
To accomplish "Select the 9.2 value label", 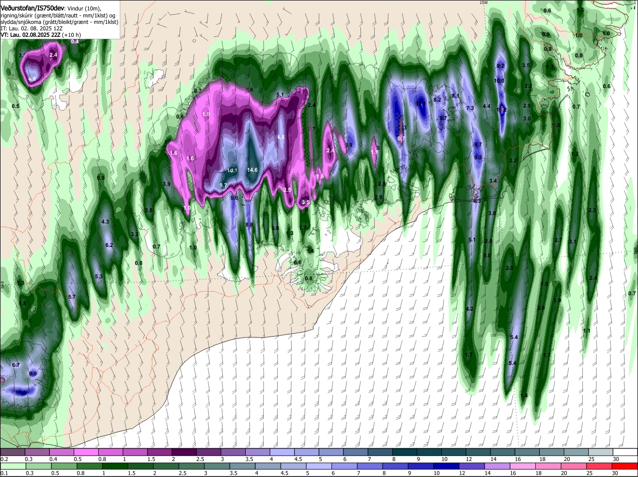I will pos(500,66).
